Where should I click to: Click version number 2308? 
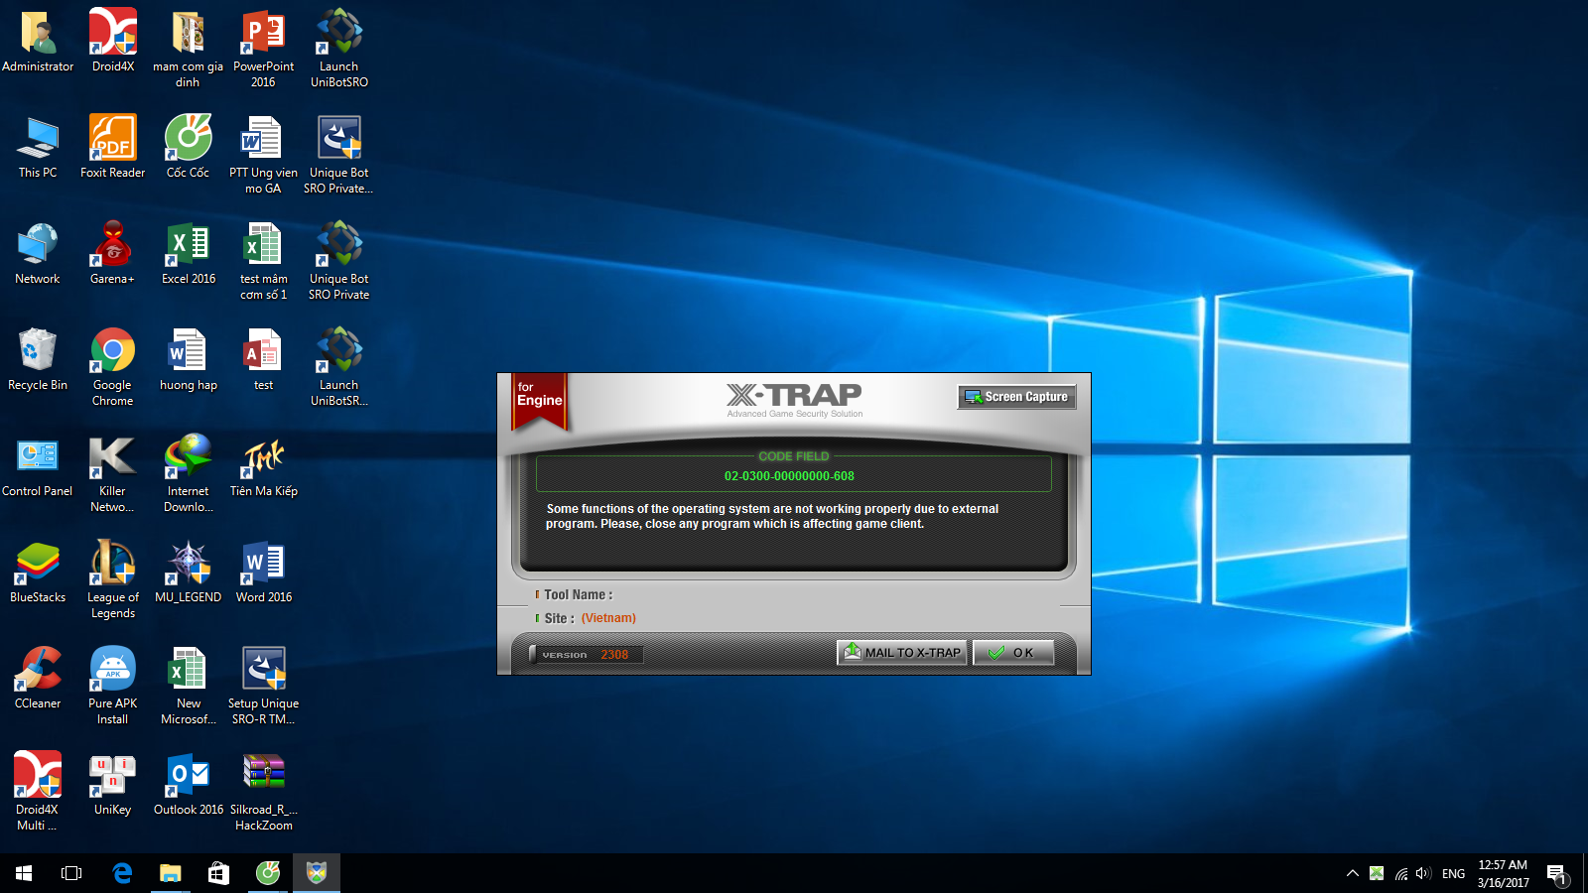[614, 655]
